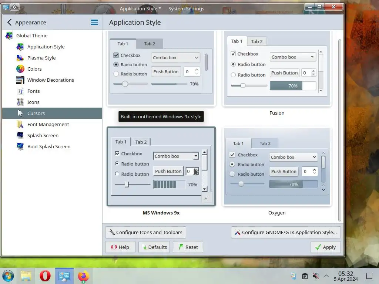Click the muted volume tray icon
The image size is (379, 284).
coord(316,276)
